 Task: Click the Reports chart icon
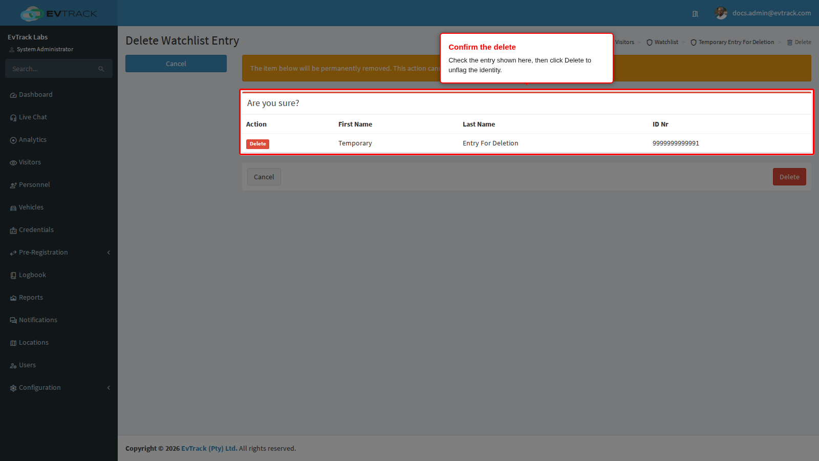13,298
